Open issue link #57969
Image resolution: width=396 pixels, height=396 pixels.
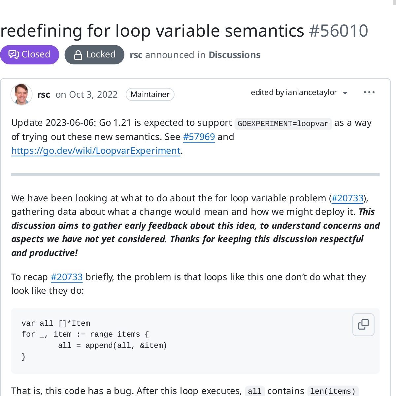(x=199, y=137)
